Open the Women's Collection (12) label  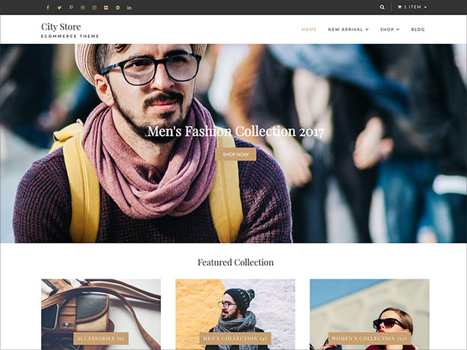[369, 338]
